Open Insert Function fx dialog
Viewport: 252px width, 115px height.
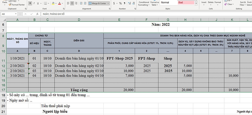[x=37, y=14]
